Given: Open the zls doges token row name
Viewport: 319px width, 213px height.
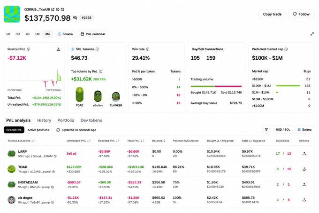Looking at the screenshot, I should pyautogui.click(x=25, y=197).
